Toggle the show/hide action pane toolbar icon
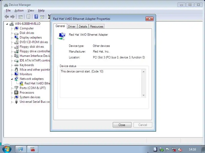 pyautogui.click(x=42, y=17)
